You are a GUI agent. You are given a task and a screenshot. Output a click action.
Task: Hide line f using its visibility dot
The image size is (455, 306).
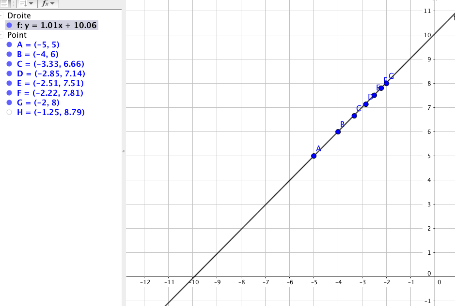(9, 25)
